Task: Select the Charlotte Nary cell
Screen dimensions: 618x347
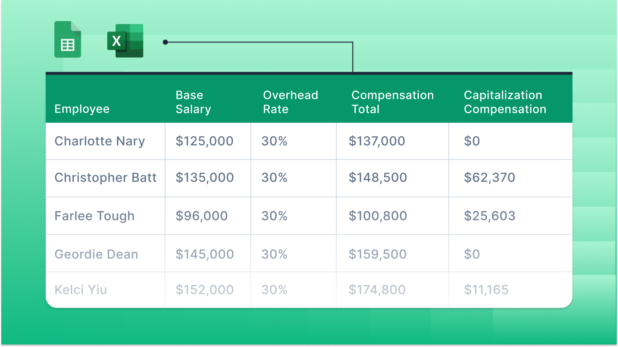Action: [x=100, y=141]
